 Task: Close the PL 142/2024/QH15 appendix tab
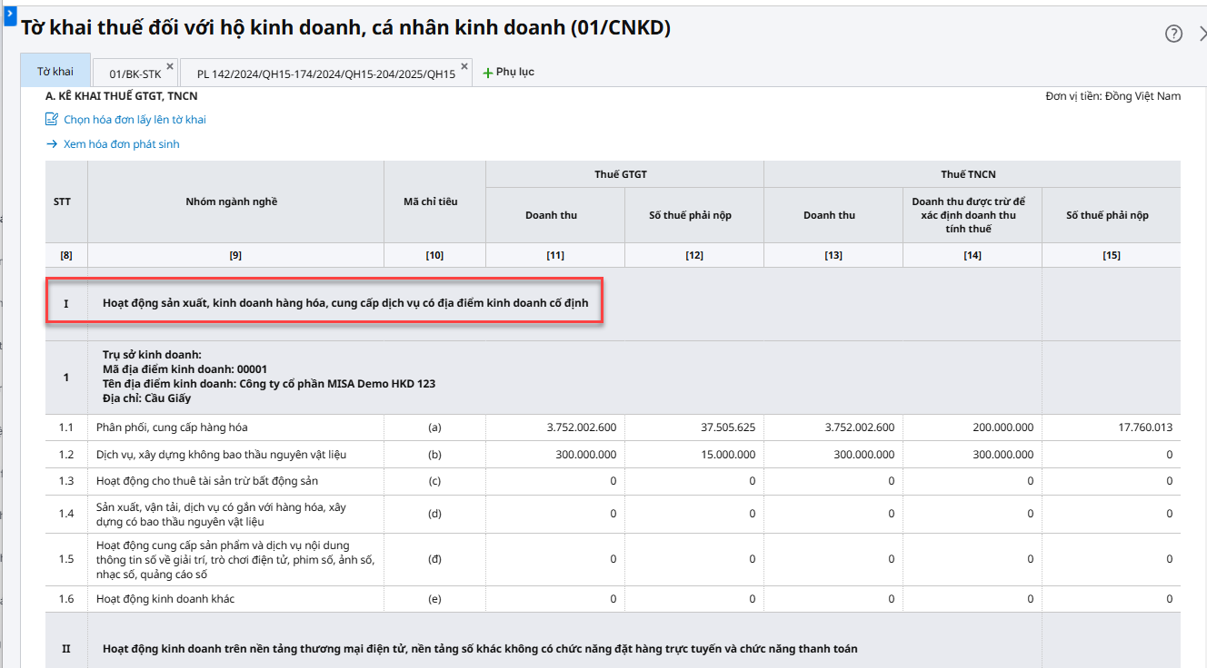click(464, 66)
